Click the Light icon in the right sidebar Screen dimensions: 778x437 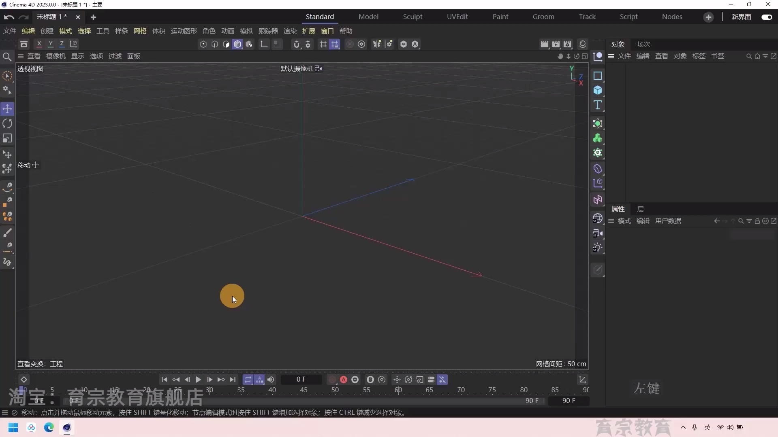pyautogui.click(x=598, y=247)
